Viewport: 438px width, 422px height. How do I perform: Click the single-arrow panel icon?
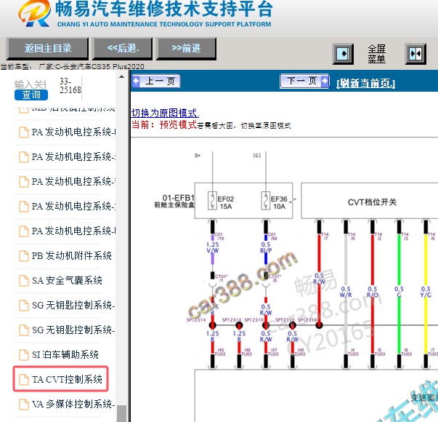point(343,54)
